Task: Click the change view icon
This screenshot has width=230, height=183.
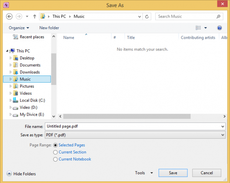Action: click(198, 28)
